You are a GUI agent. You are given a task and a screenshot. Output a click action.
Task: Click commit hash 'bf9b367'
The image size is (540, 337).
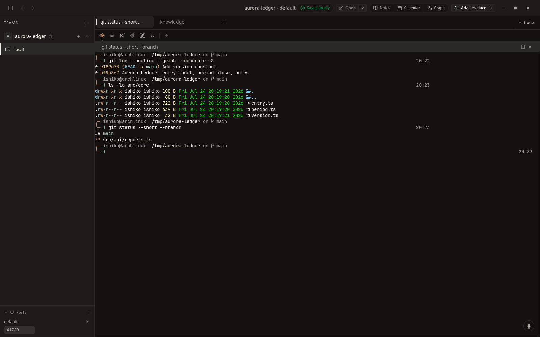coord(110,73)
